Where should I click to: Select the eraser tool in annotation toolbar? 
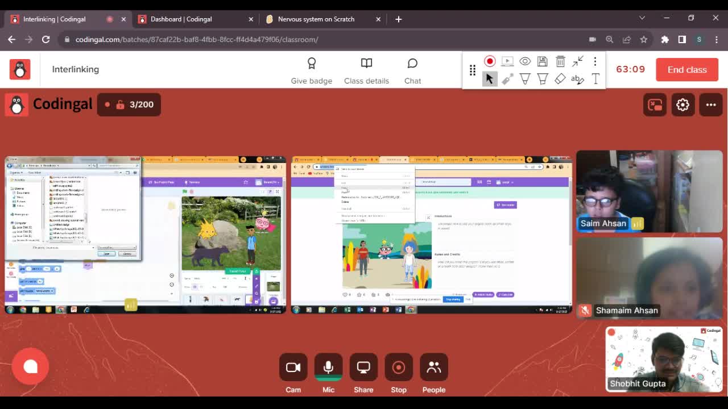[x=560, y=79]
